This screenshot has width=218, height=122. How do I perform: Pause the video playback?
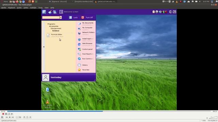click(x=2, y=117)
